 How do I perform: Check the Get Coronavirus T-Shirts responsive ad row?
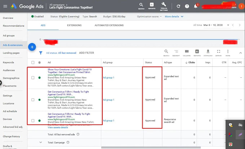(x=33, y=121)
